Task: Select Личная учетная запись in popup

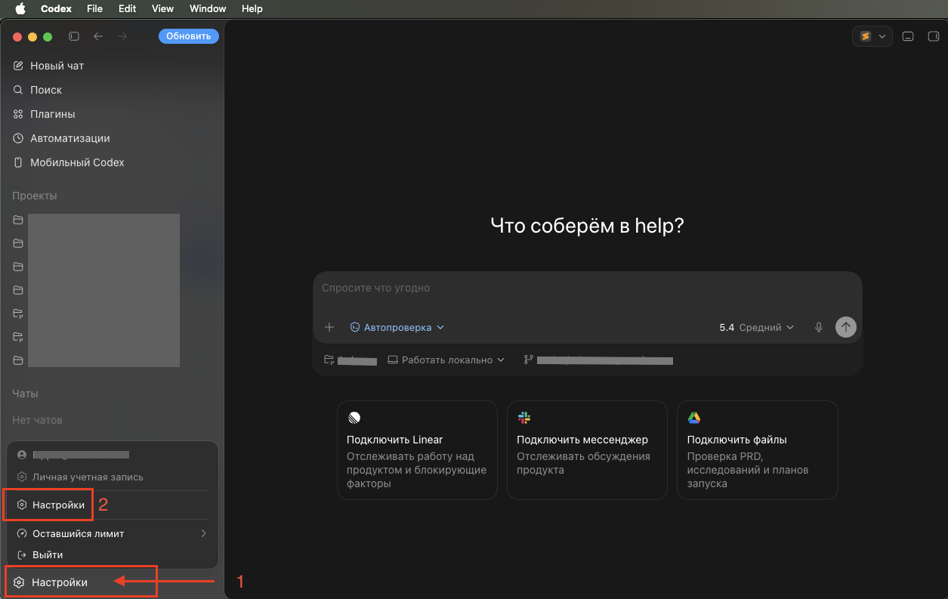Action: point(113,477)
